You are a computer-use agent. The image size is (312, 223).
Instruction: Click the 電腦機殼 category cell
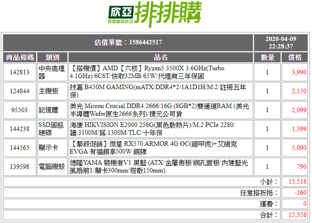click(52, 167)
